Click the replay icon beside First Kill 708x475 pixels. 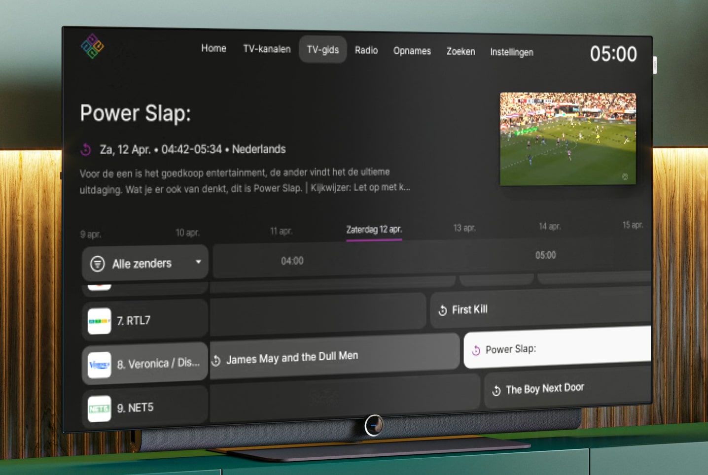pos(442,310)
